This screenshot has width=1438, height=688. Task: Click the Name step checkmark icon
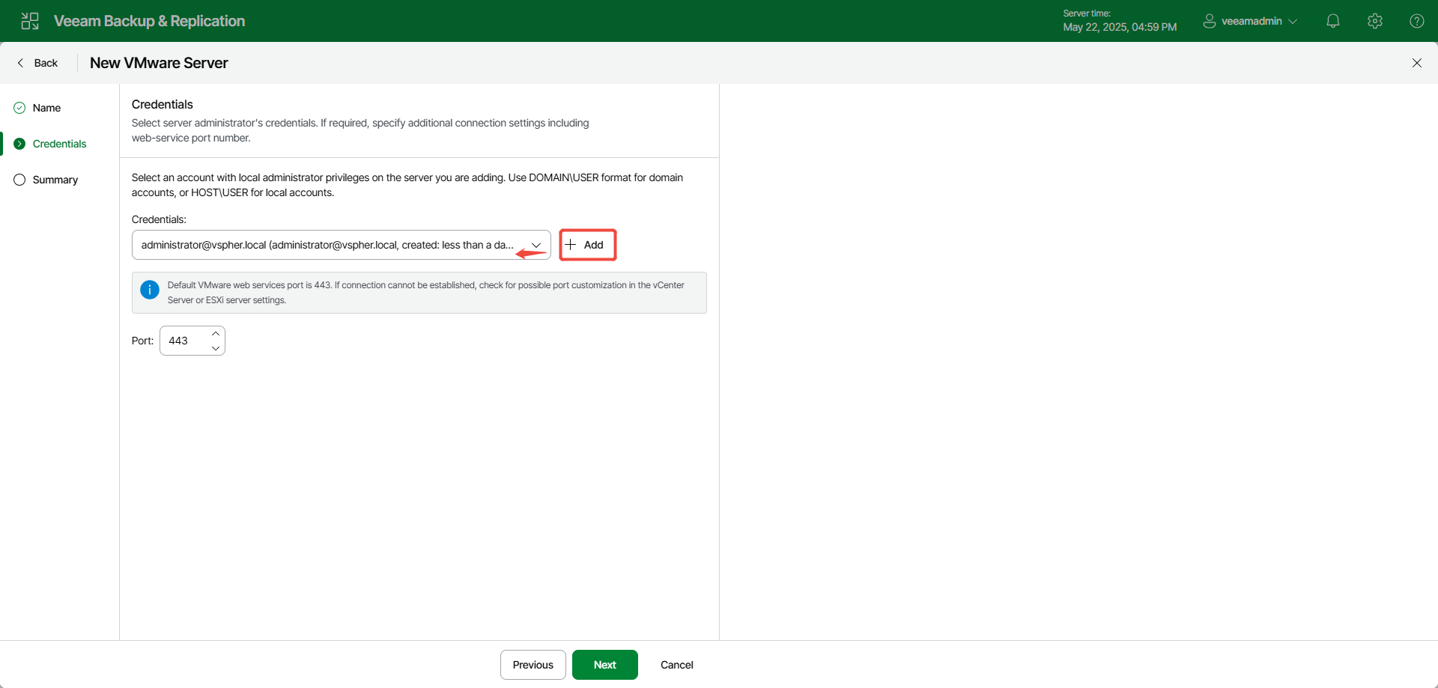tap(19, 108)
